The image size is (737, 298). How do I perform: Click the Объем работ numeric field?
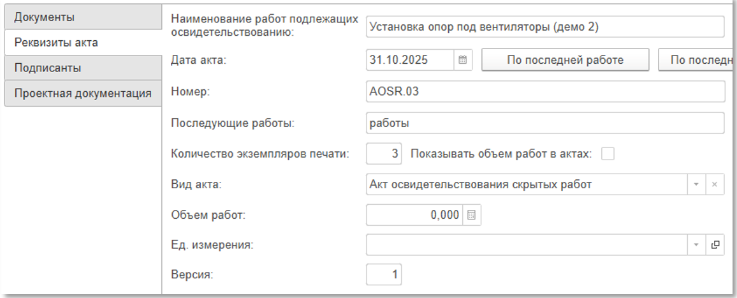point(414,215)
